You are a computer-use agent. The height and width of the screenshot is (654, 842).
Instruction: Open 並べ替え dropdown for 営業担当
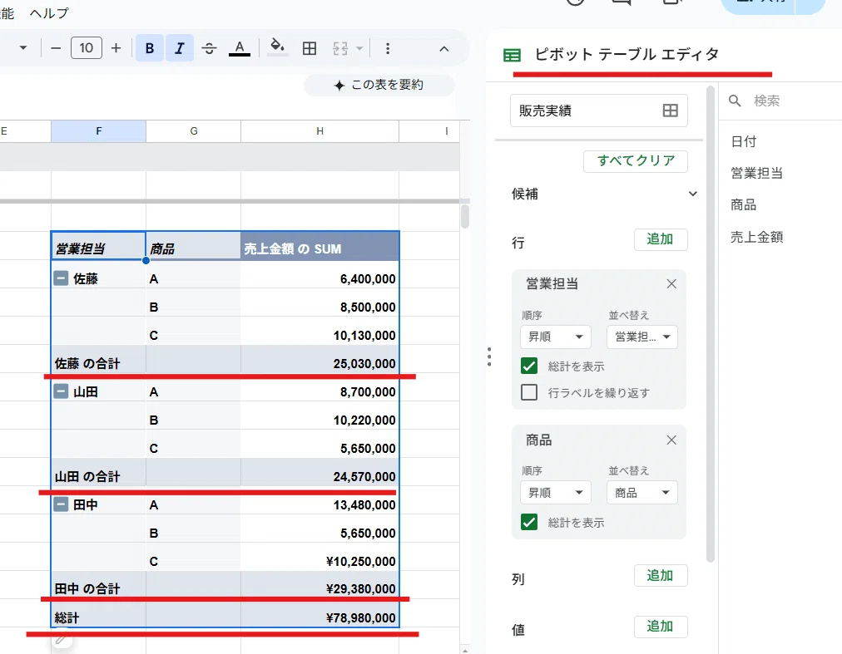point(642,337)
